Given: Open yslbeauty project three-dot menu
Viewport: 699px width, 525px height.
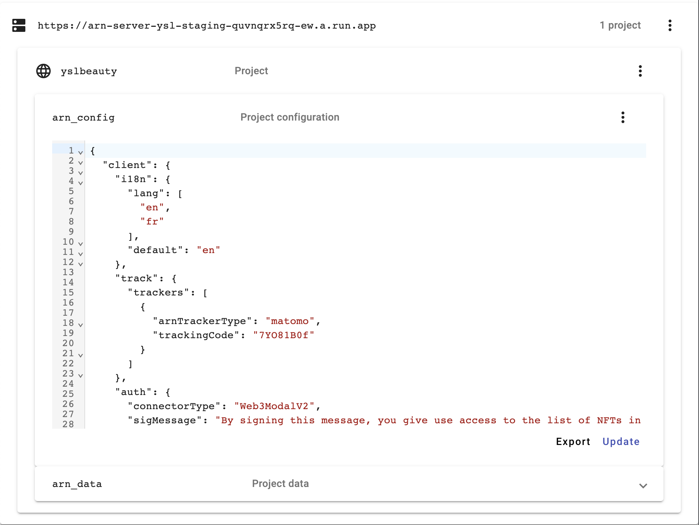Looking at the screenshot, I should coord(640,71).
